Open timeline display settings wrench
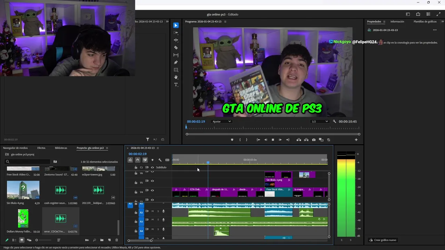Viewport: 445px width, 250px height. 160,160
